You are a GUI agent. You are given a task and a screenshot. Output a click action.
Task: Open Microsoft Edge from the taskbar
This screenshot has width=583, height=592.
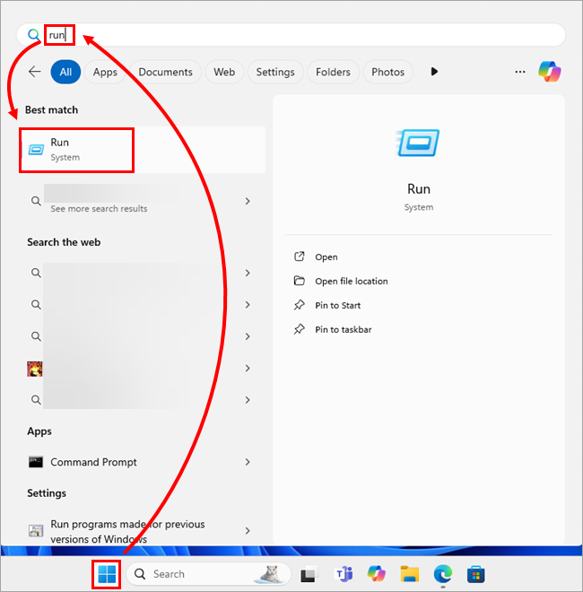pyautogui.click(x=443, y=573)
